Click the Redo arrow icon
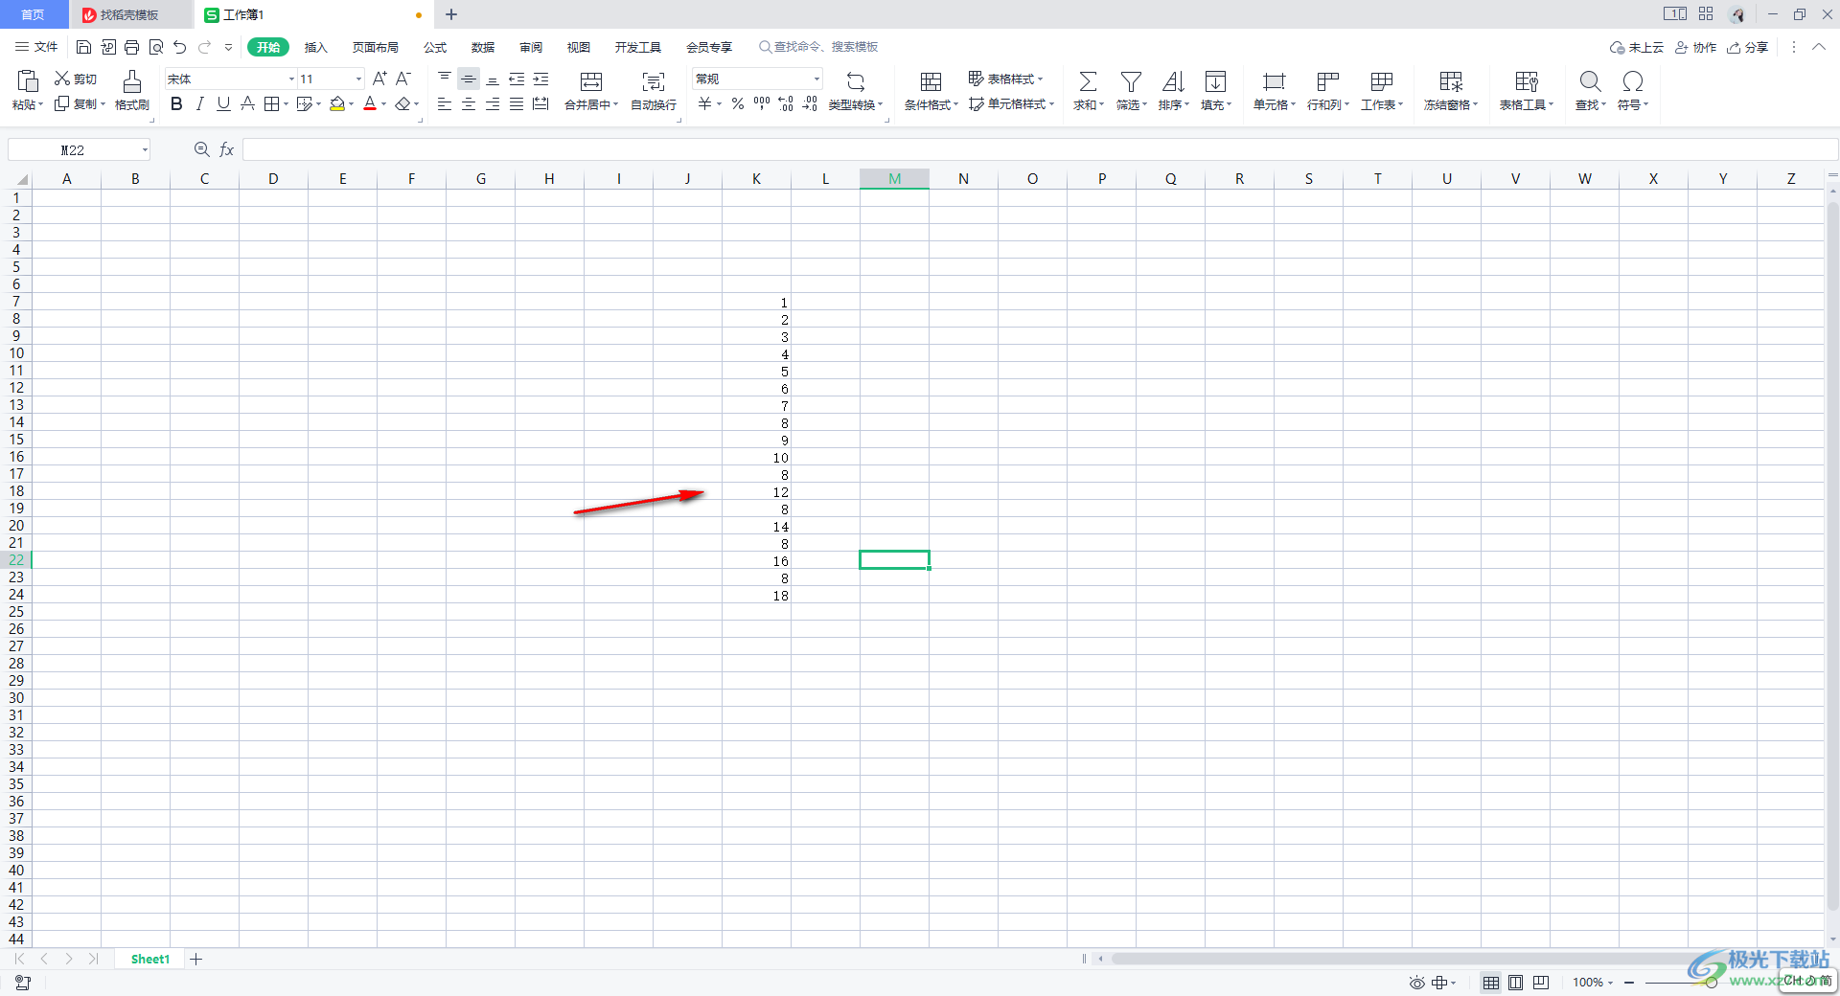 204,47
